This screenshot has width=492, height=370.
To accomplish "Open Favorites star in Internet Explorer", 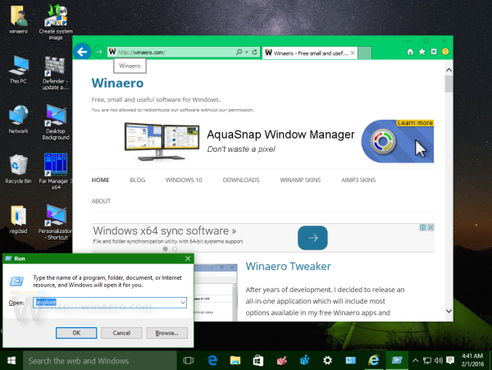I will coord(422,52).
